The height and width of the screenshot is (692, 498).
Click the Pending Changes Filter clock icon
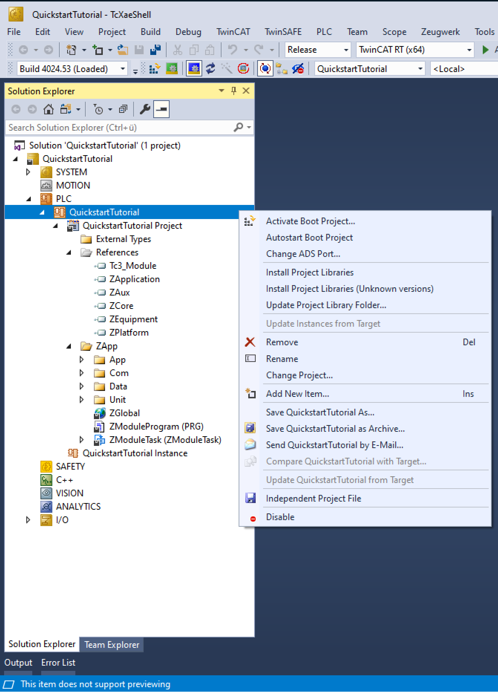(98, 109)
